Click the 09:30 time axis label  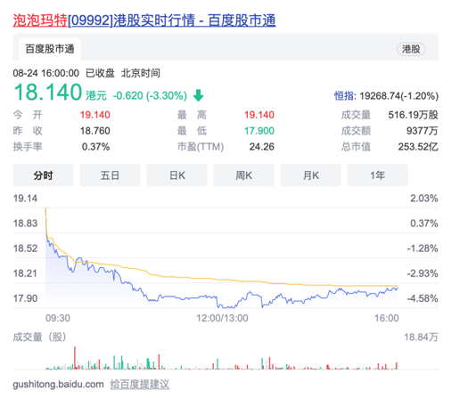(x=58, y=318)
